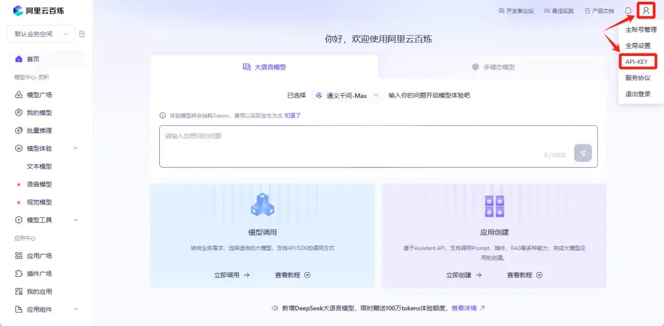
Task: Open the 最佳实践 link
Action: coord(558,11)
